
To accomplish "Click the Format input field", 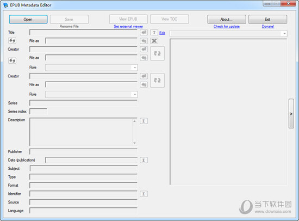I will pyautogui.click(x=83, y=186).
